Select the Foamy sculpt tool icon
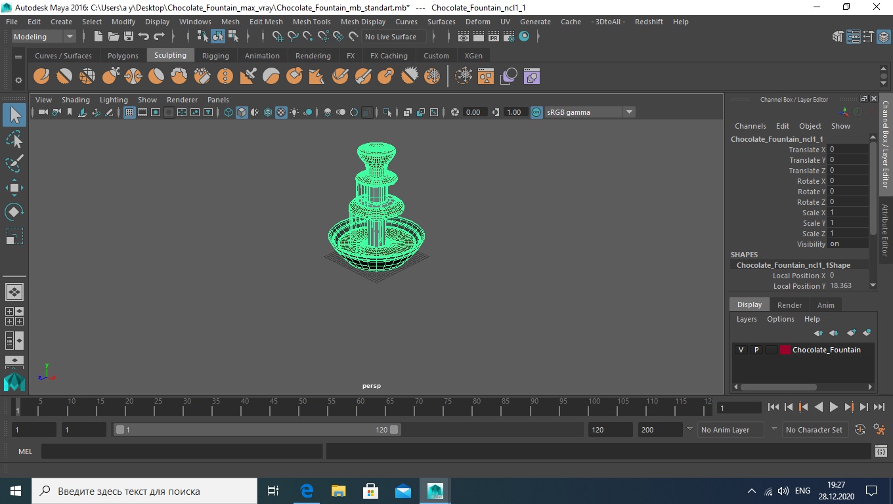Viewport: 893px width, 504px height. [179, 76]
